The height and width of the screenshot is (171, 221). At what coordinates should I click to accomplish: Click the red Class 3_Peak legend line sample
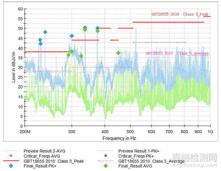pos(11,161)
